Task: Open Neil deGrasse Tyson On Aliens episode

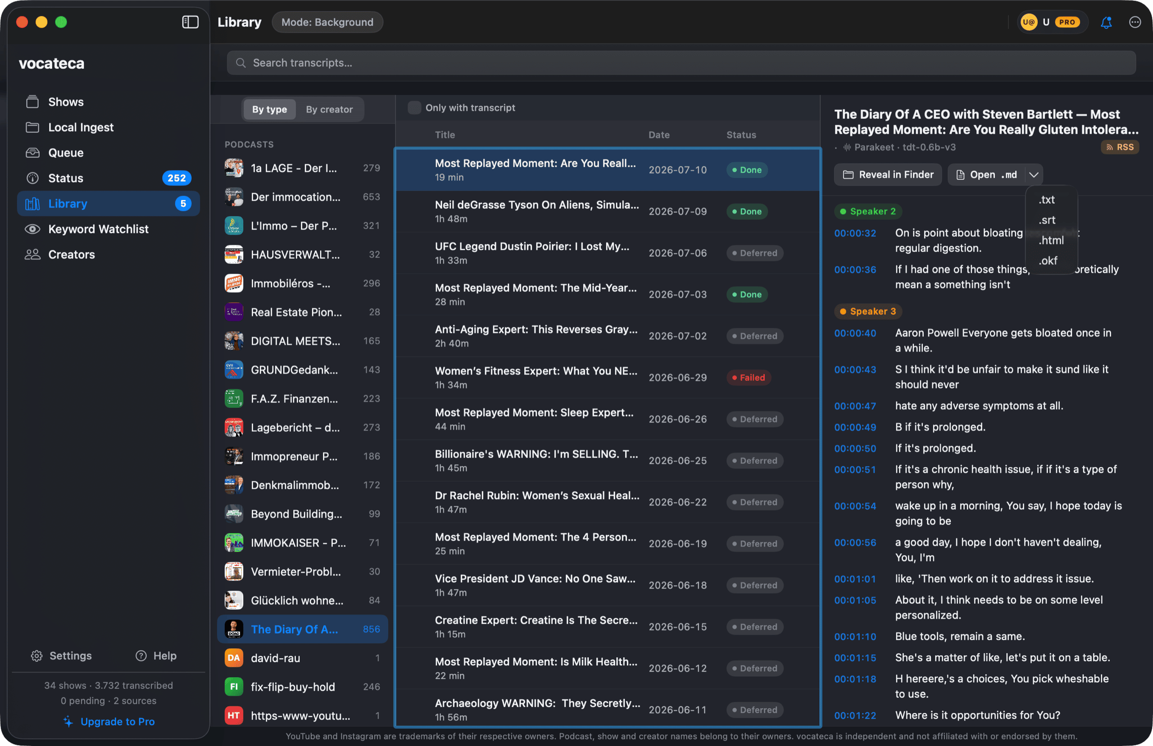Action: click(608, 212)
